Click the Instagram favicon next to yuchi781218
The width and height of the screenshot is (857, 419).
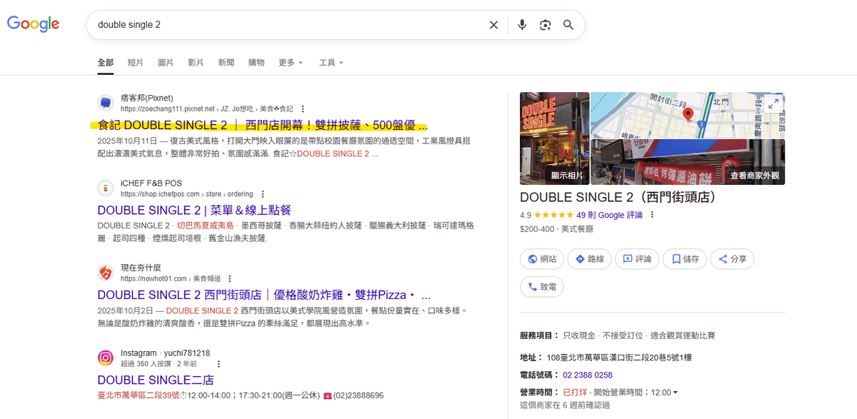click(105, 358)
